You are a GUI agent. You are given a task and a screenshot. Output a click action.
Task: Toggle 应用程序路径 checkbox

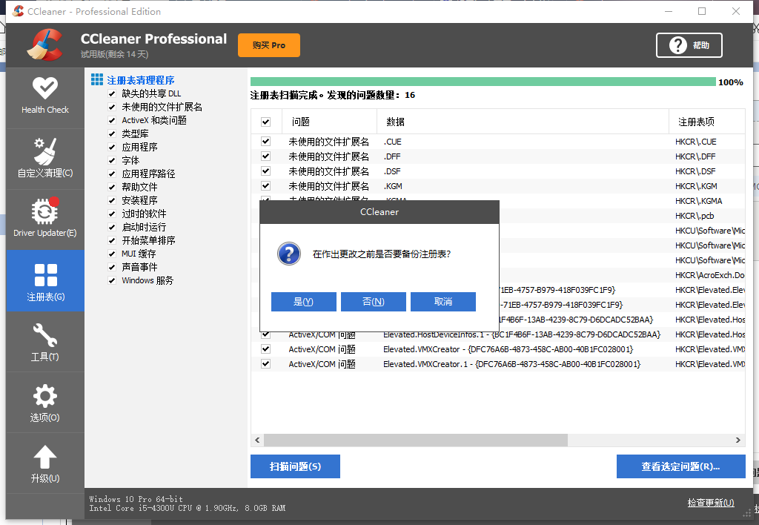112,174
